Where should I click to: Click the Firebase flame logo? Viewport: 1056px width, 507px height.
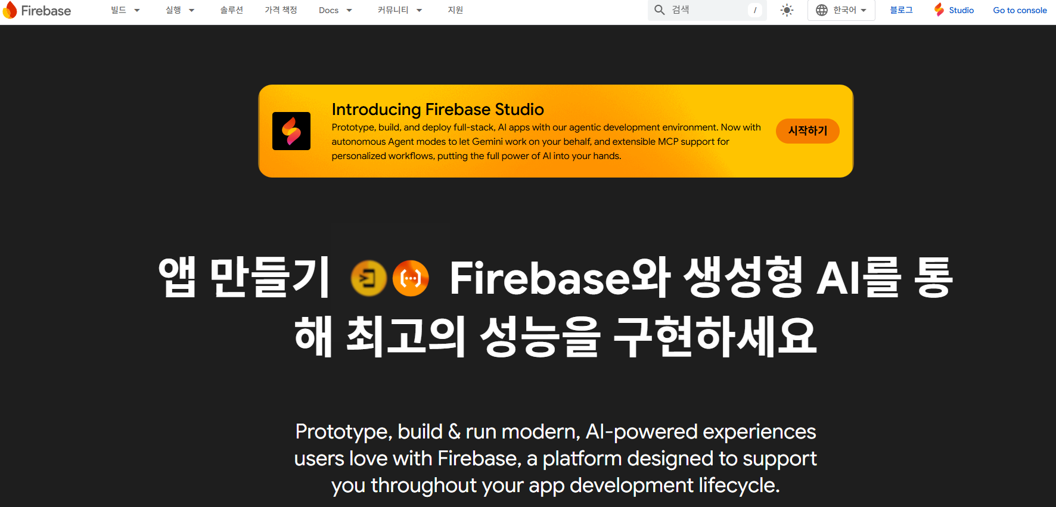[10, 10]
